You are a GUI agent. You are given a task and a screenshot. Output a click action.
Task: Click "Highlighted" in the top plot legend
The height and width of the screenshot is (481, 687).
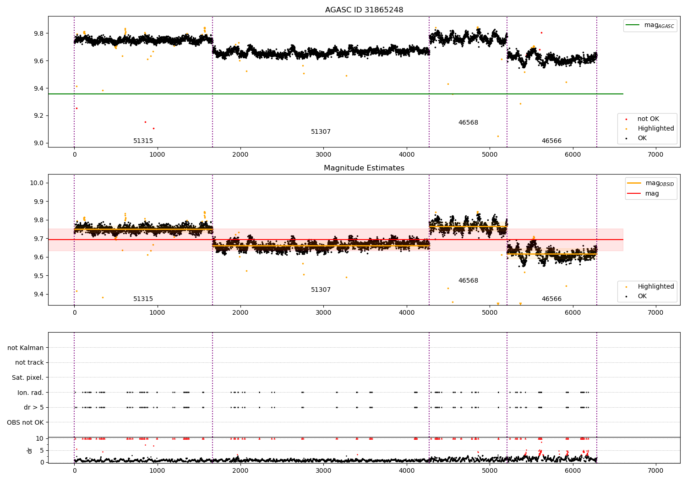656,129
